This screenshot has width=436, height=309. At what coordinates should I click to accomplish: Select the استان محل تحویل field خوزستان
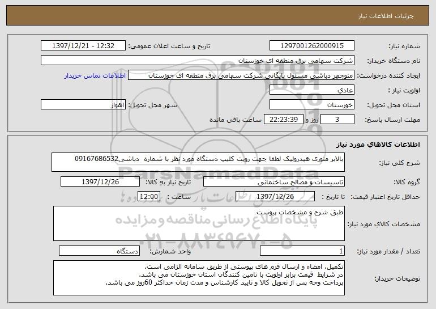(x=311, y=105)
